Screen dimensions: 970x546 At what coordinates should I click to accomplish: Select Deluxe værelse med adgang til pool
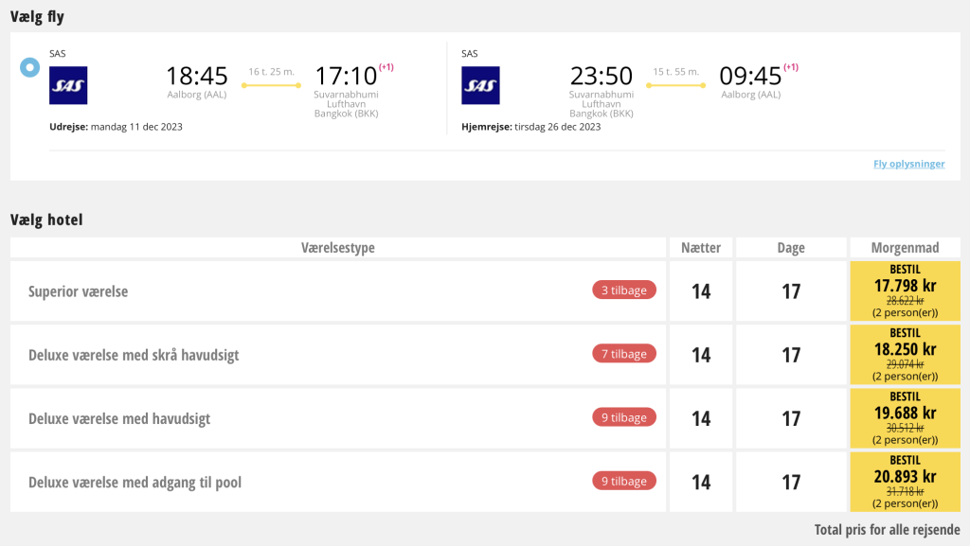pyautogui.click(x=338, y=482)
